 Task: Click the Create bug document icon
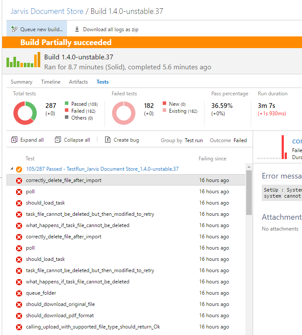[x=108, y=140]
